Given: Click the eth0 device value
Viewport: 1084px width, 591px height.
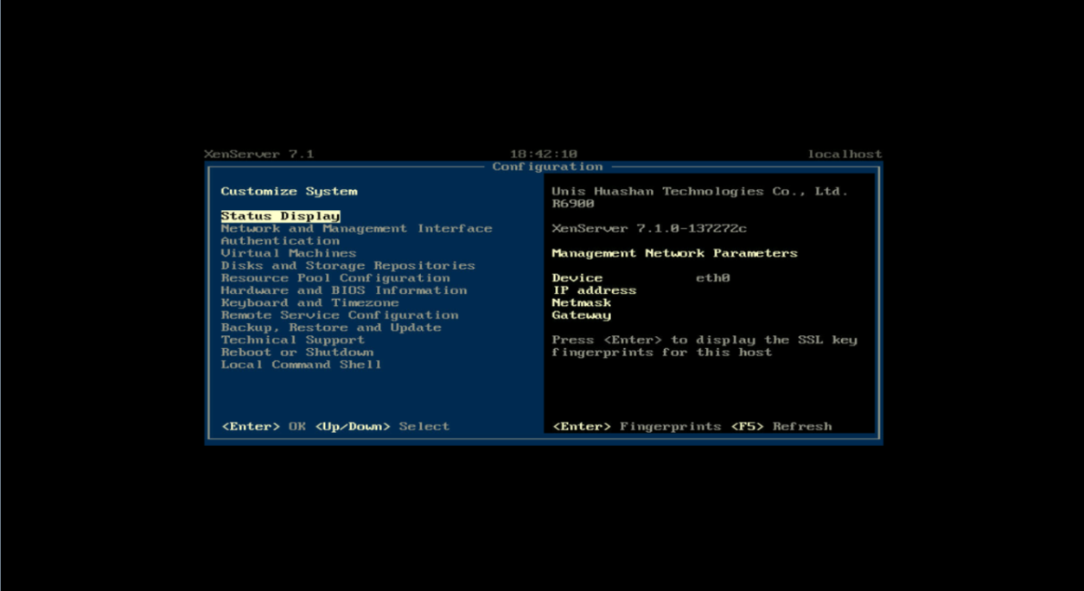Looking at the screenshot, I should (x=713, y=278).
